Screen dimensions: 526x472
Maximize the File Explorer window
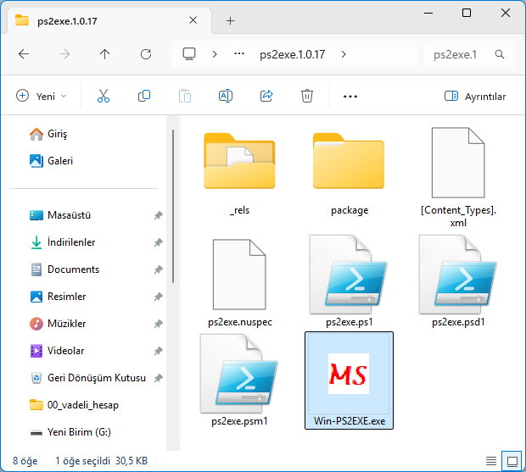pyautogui.click(x=467, y=13)
